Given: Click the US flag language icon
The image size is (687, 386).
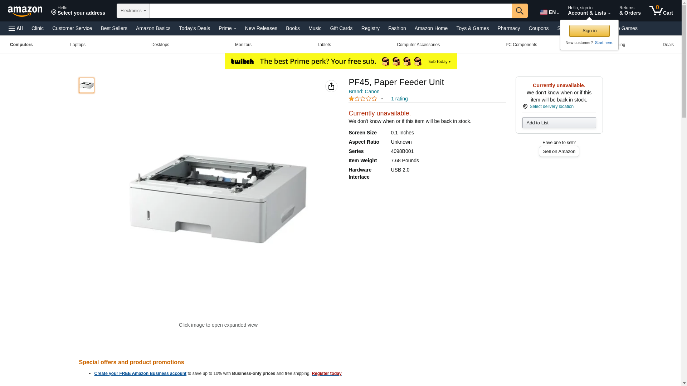Looking at the screenshot, I should pos(544,12).
